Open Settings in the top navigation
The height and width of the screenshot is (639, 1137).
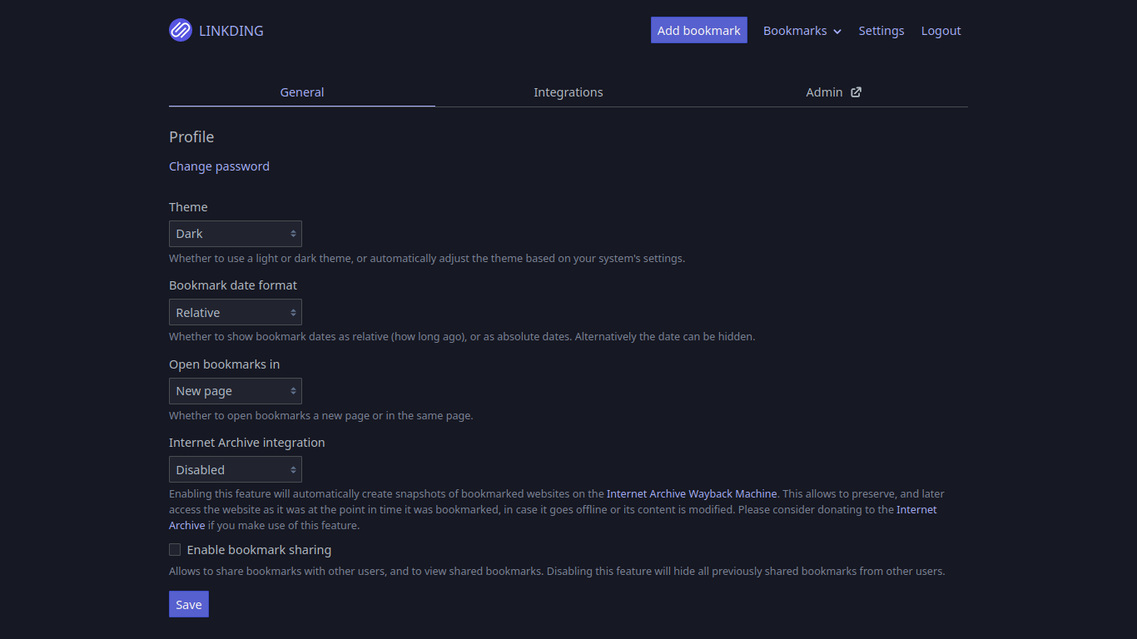[x=881, y=31]
